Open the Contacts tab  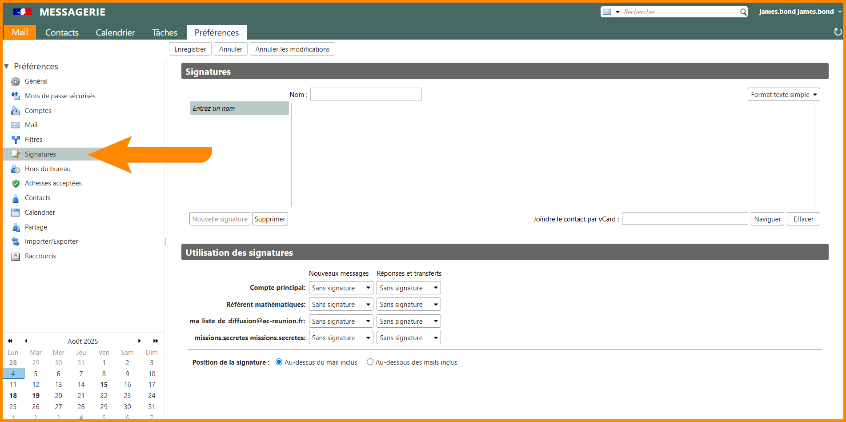pos(62,32)
